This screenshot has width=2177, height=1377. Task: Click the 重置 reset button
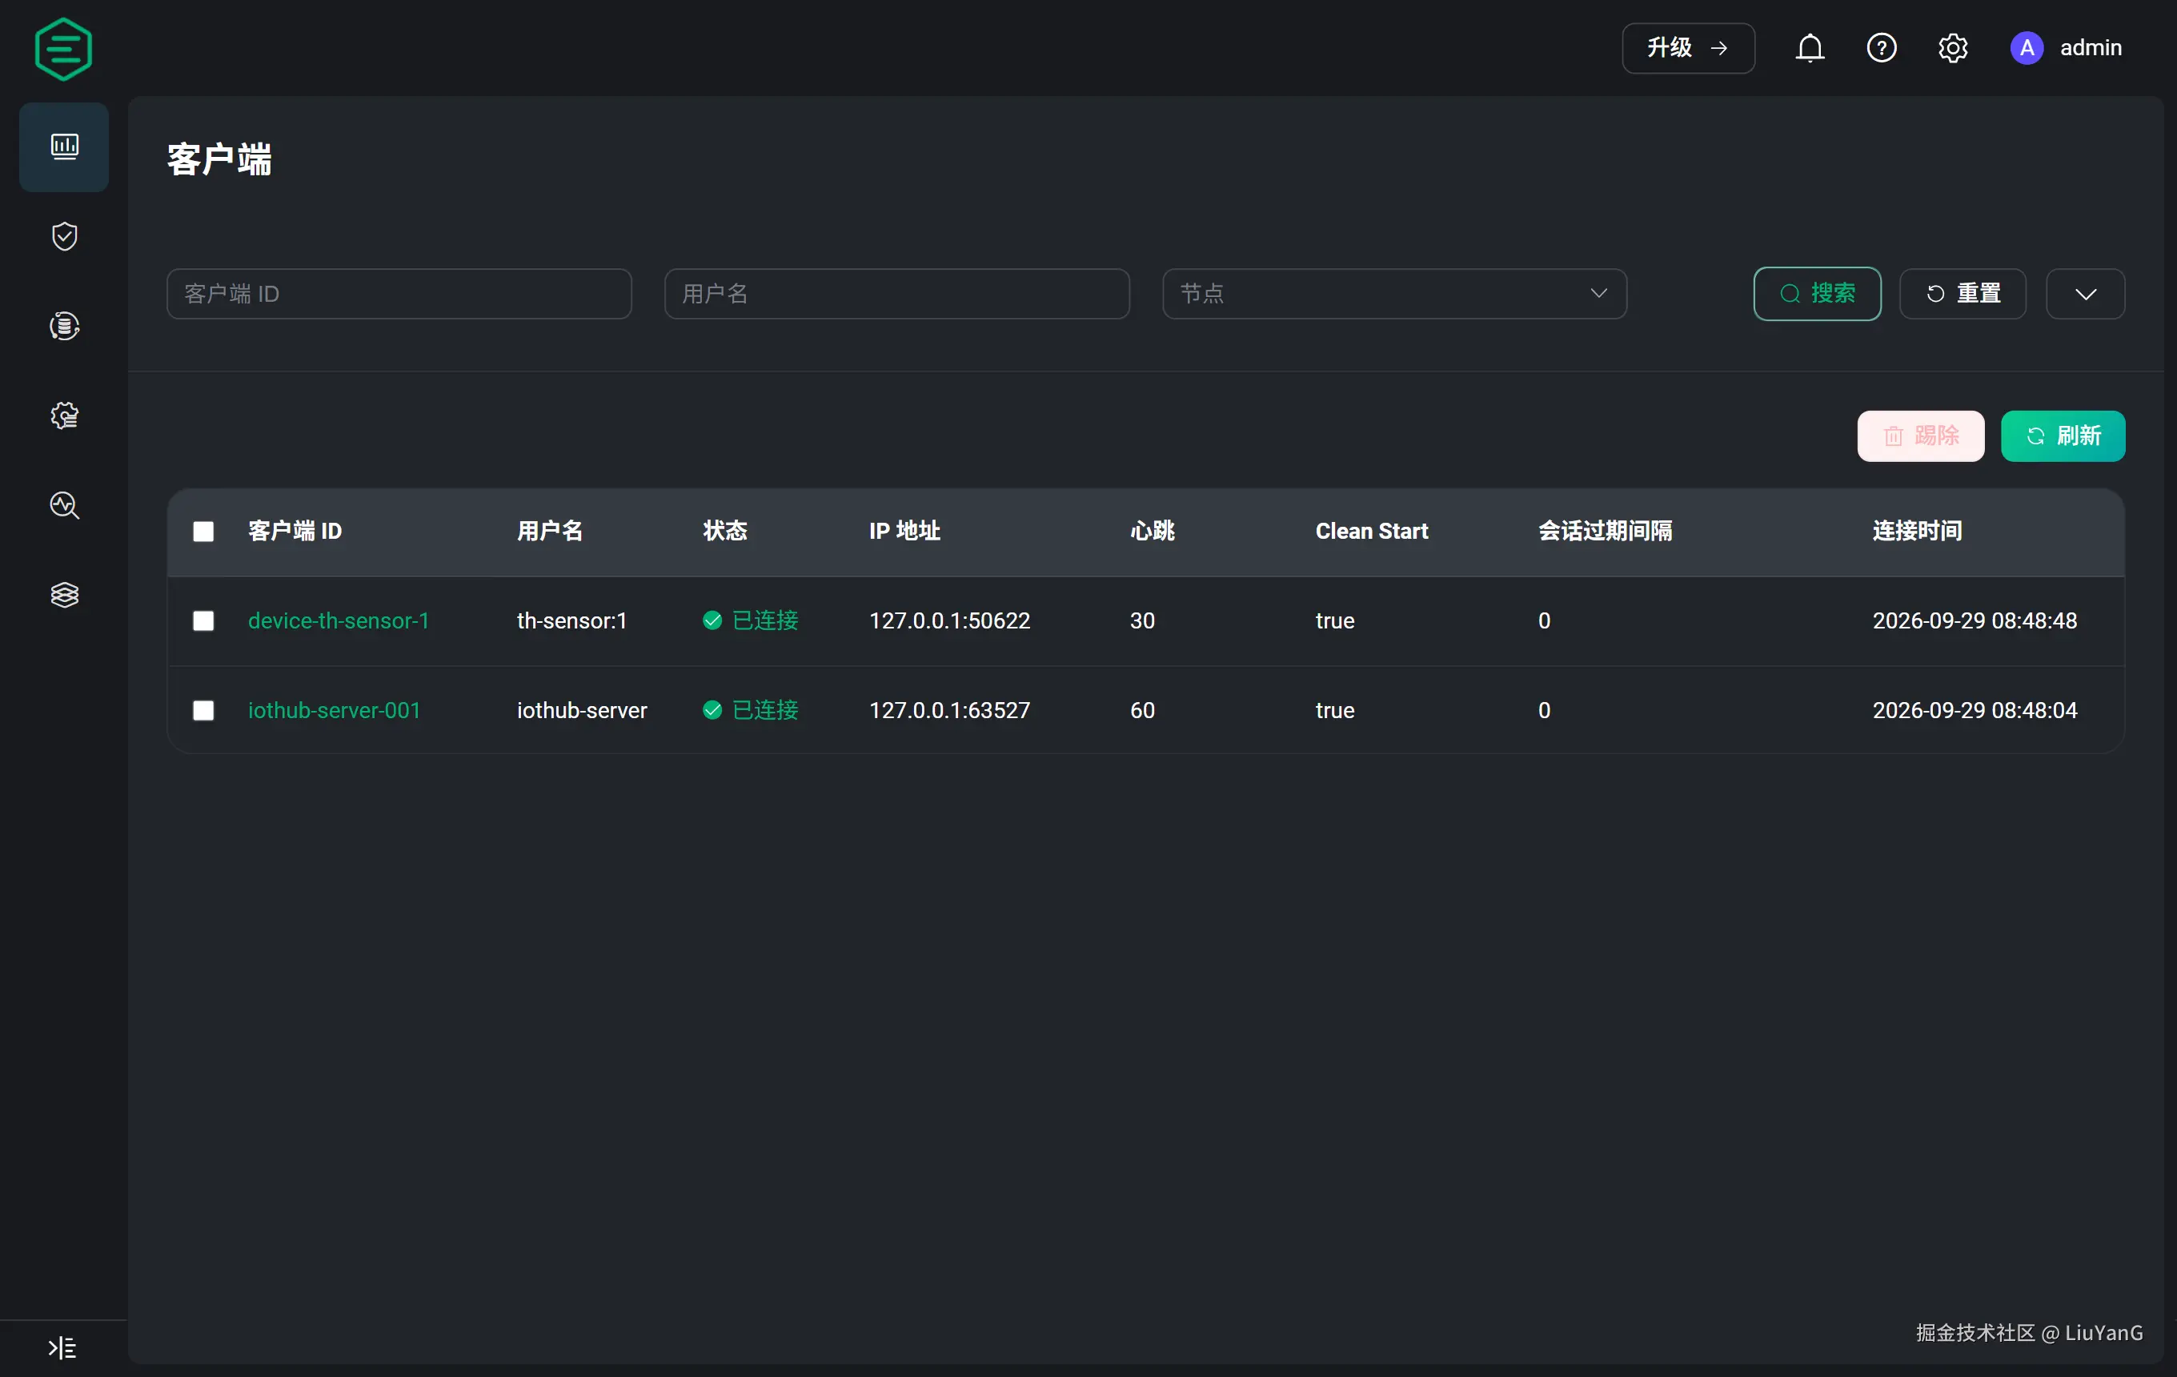click(1963, 294)
